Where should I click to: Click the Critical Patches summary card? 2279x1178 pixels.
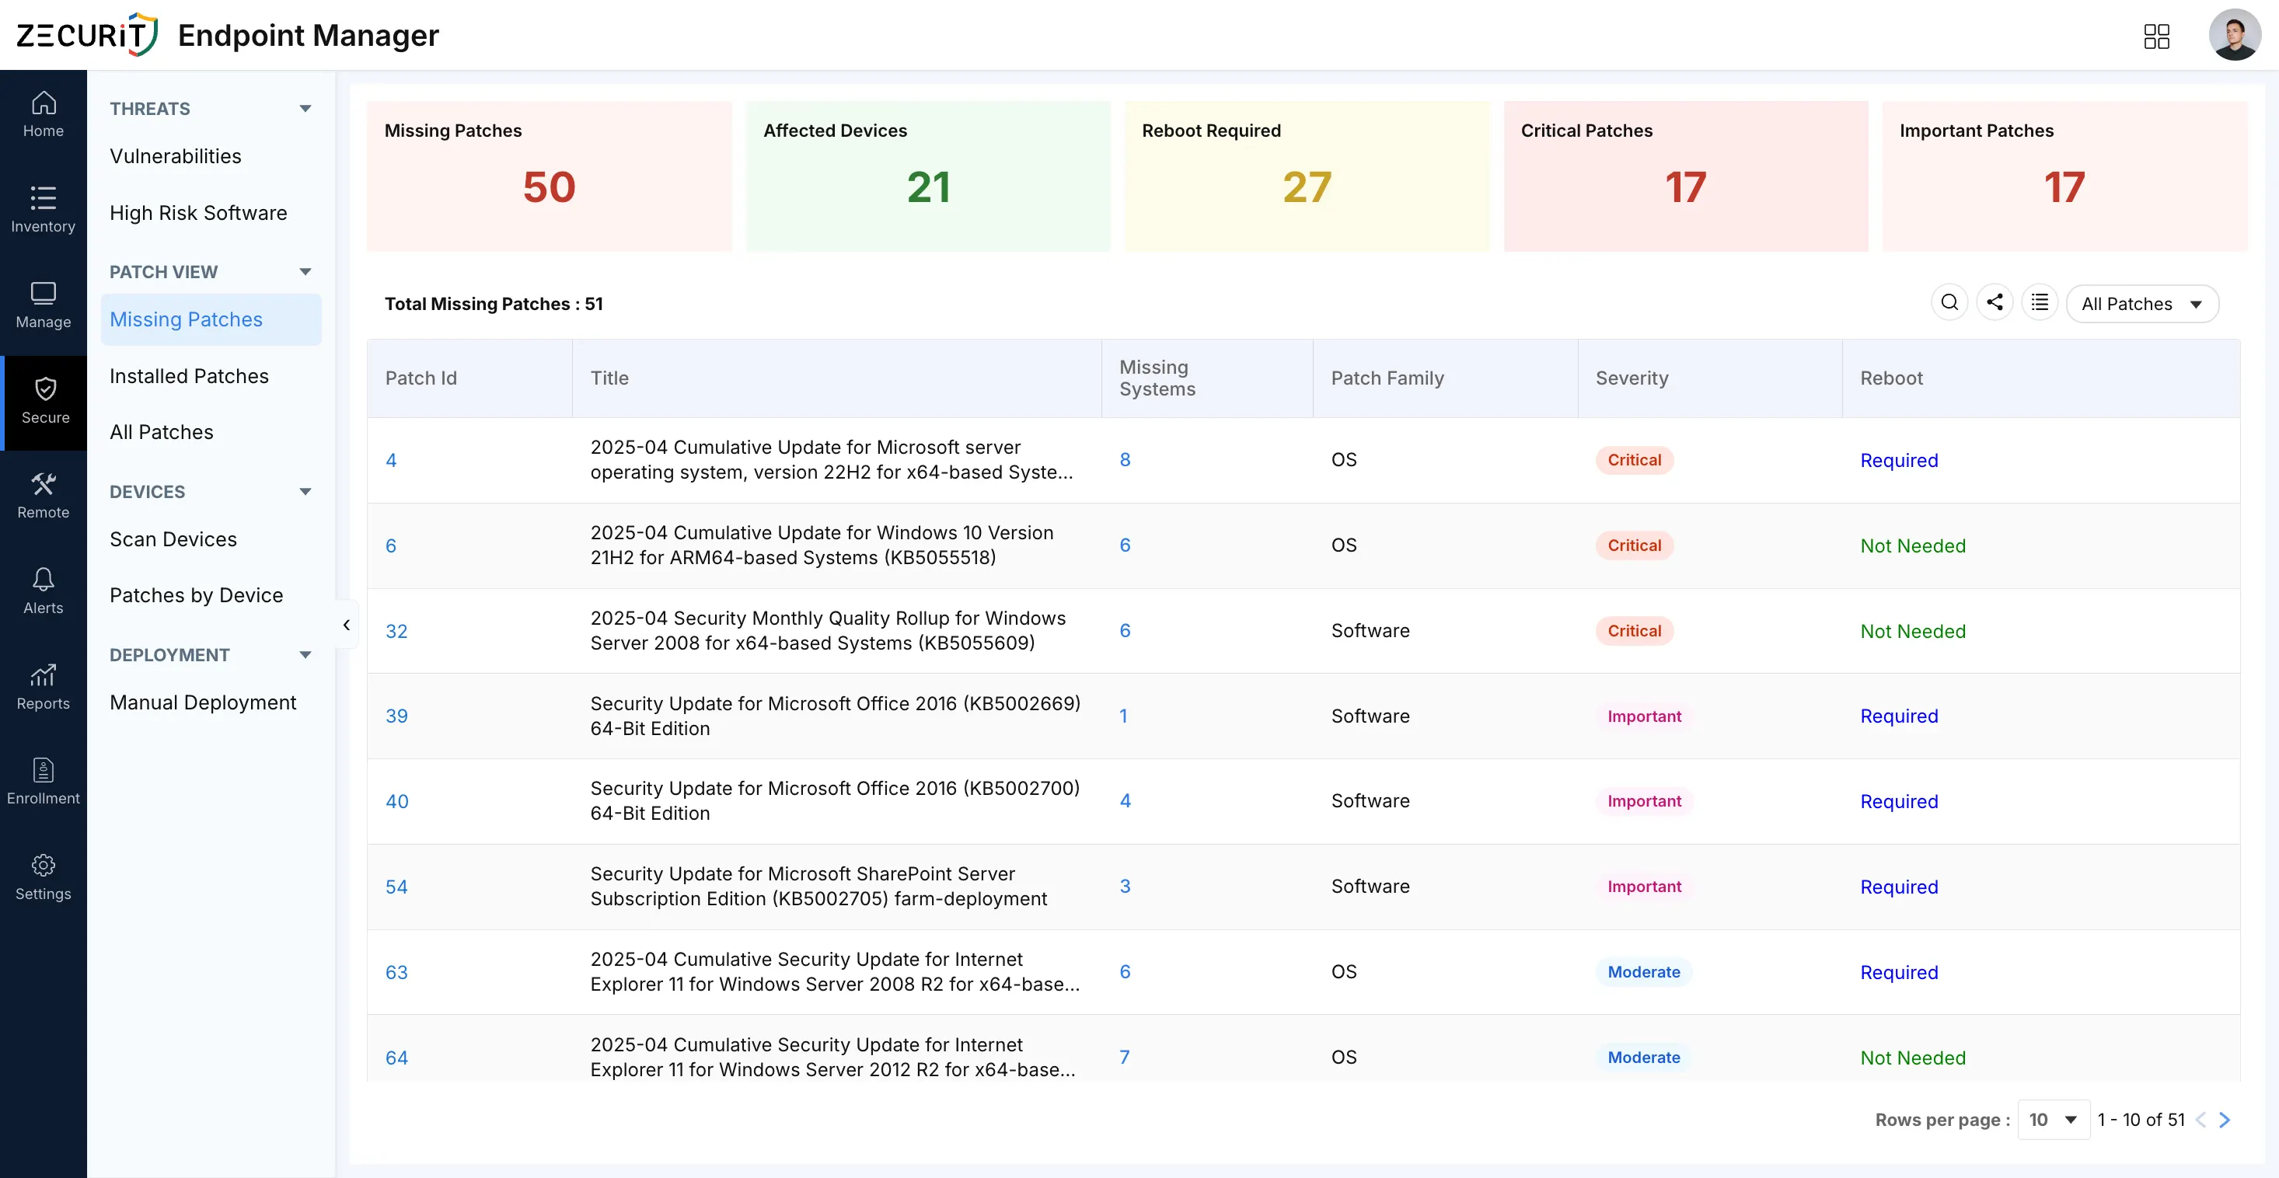coord(1685,176)
